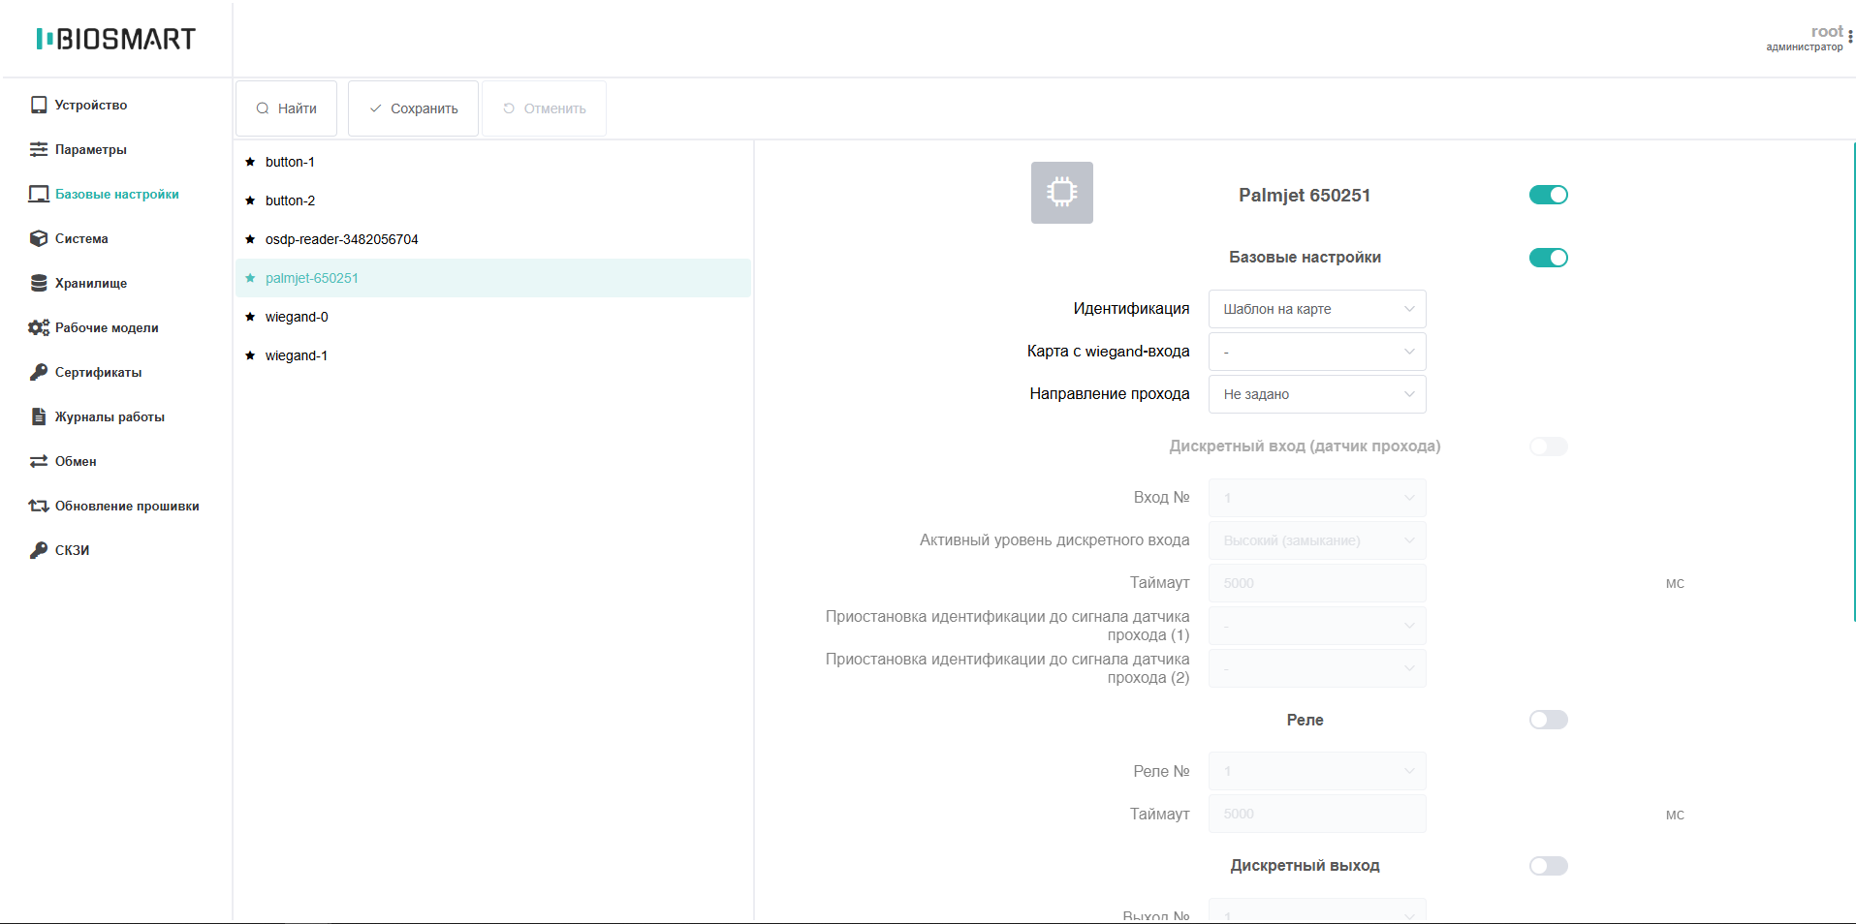Screen dimensions: 1856x924
Task: Enable the Реле switch
Action: tap(1549, 720)
